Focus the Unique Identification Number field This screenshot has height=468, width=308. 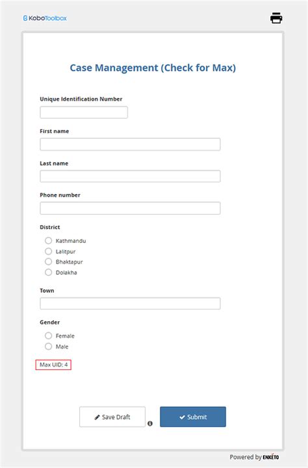[84, 112]
